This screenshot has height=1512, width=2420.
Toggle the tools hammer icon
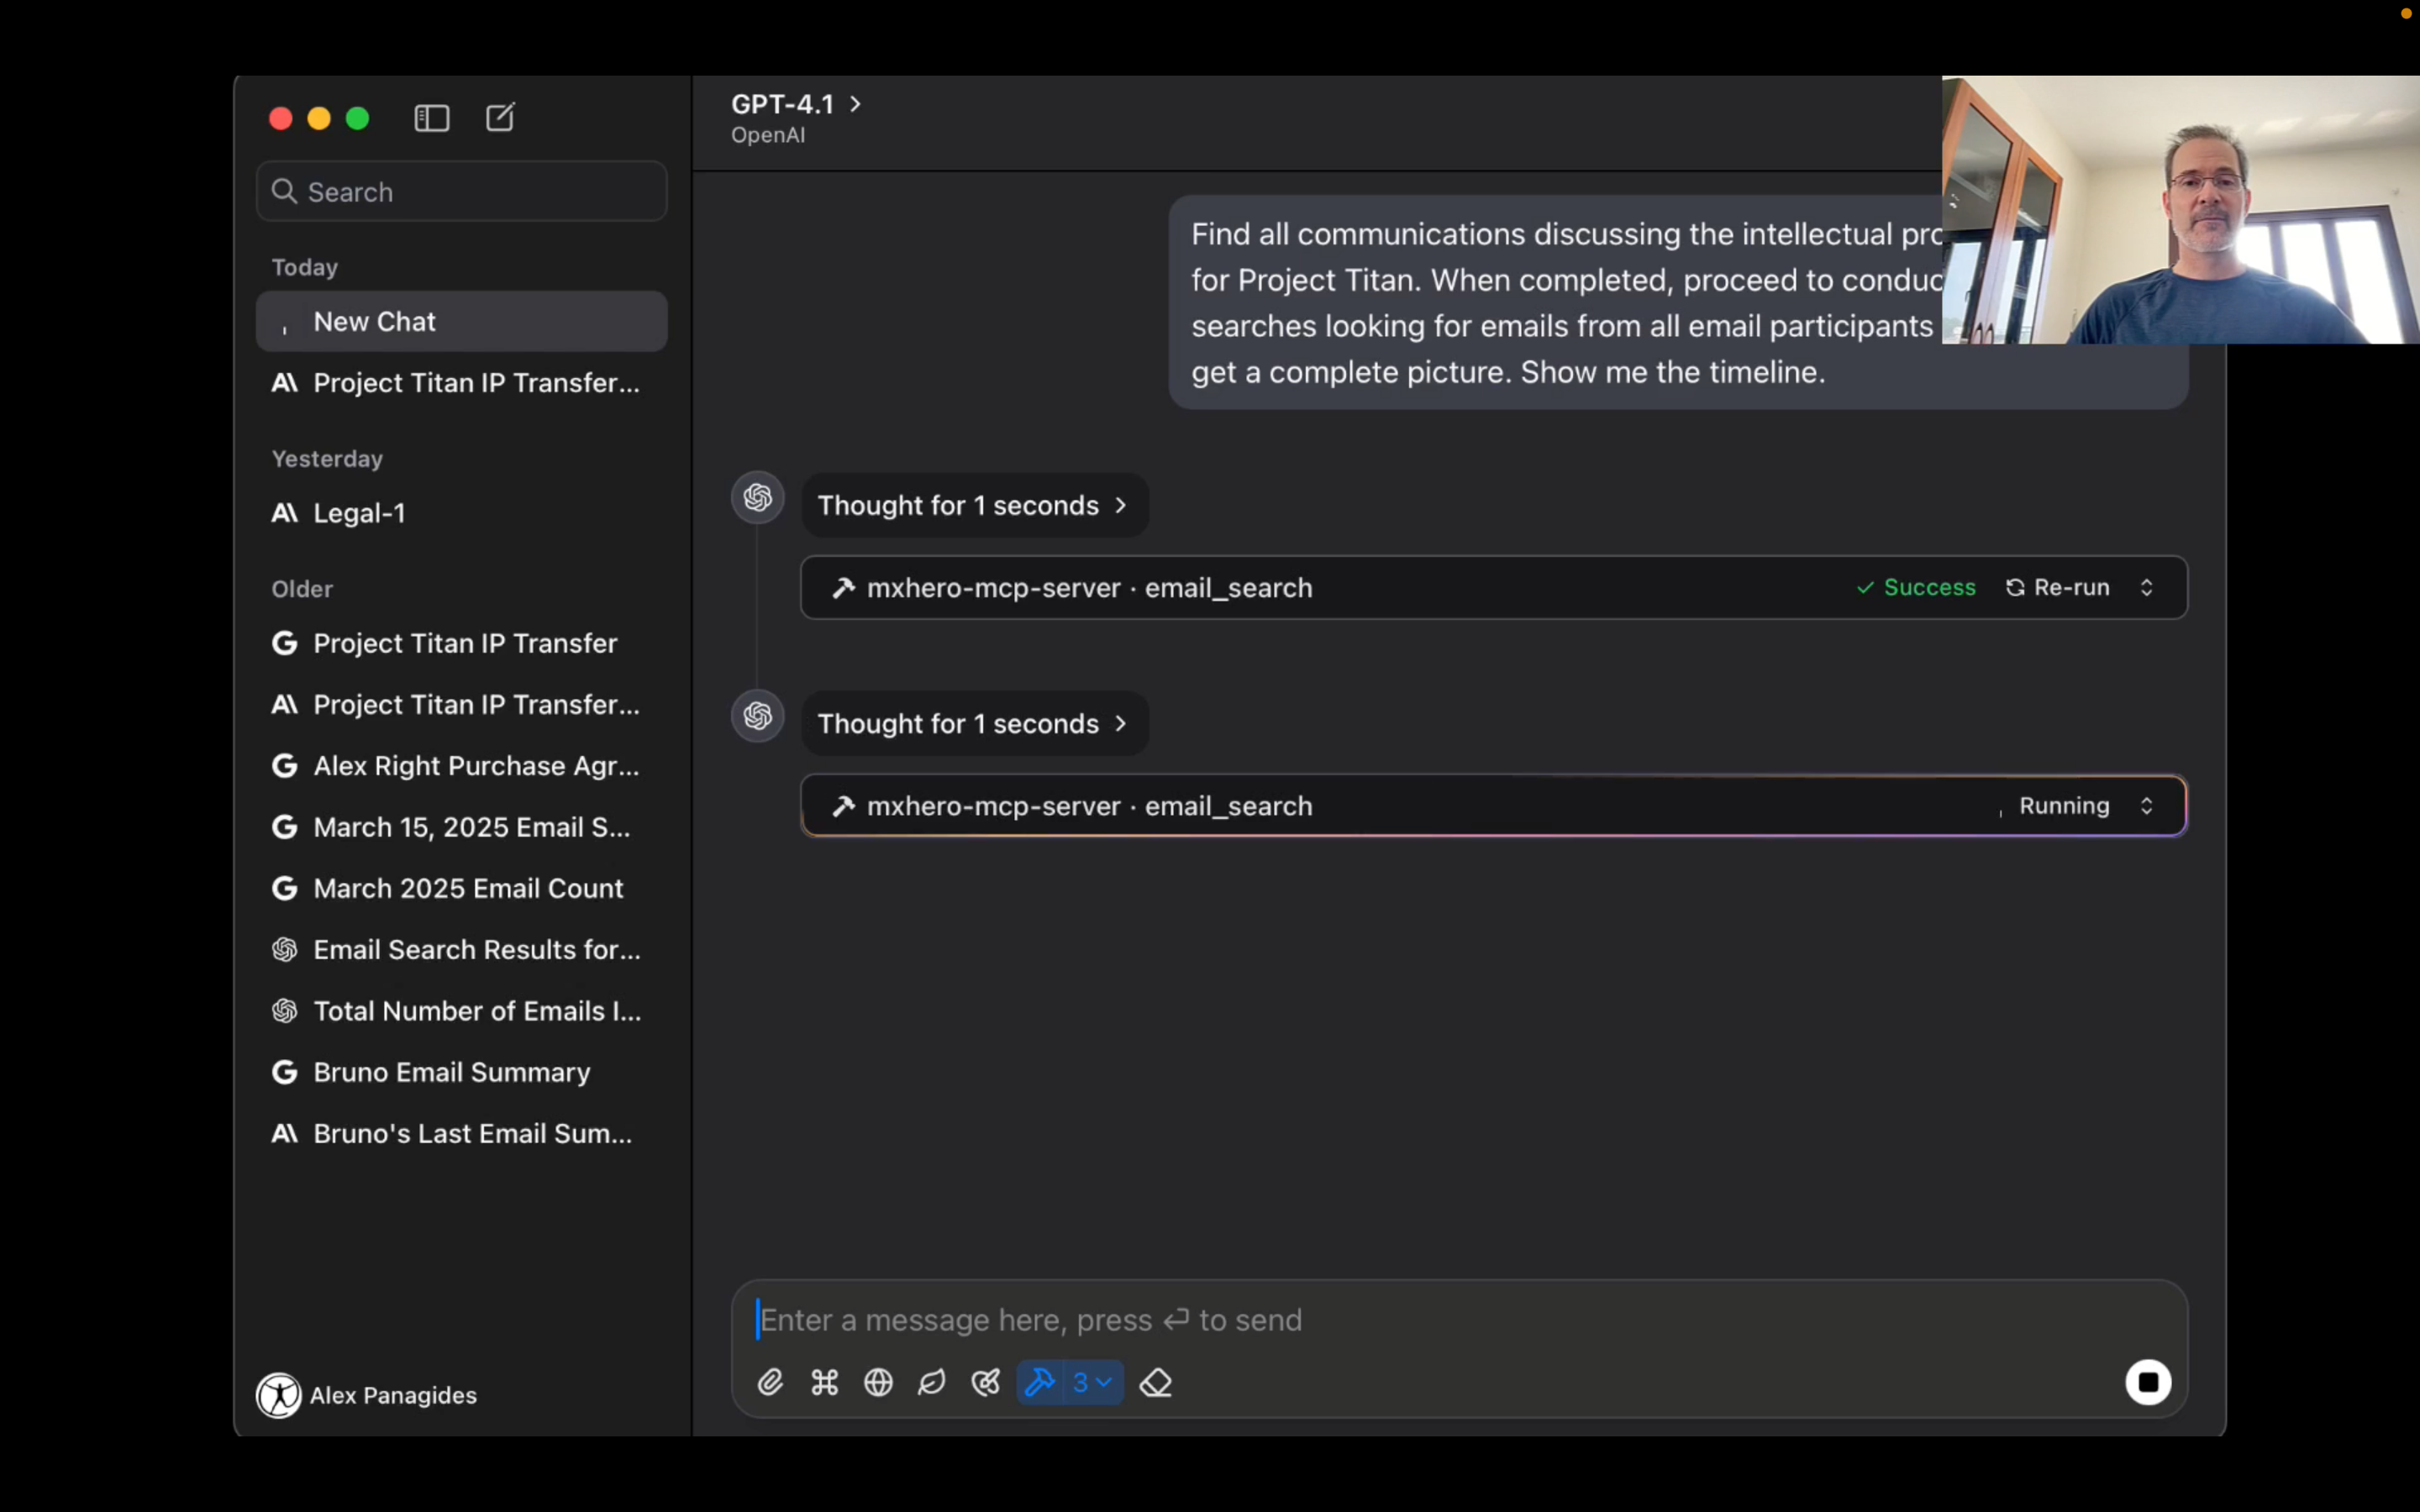coord(1040,1382)
